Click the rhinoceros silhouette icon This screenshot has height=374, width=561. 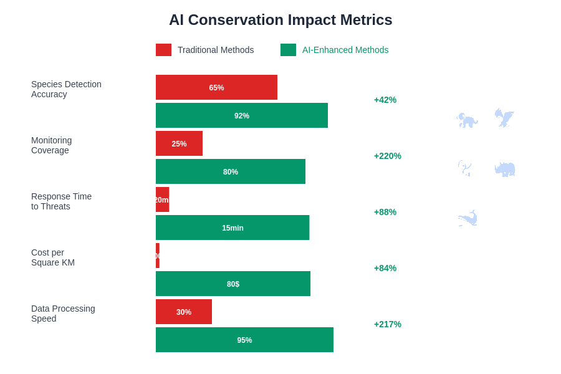[x=505, y=169]
